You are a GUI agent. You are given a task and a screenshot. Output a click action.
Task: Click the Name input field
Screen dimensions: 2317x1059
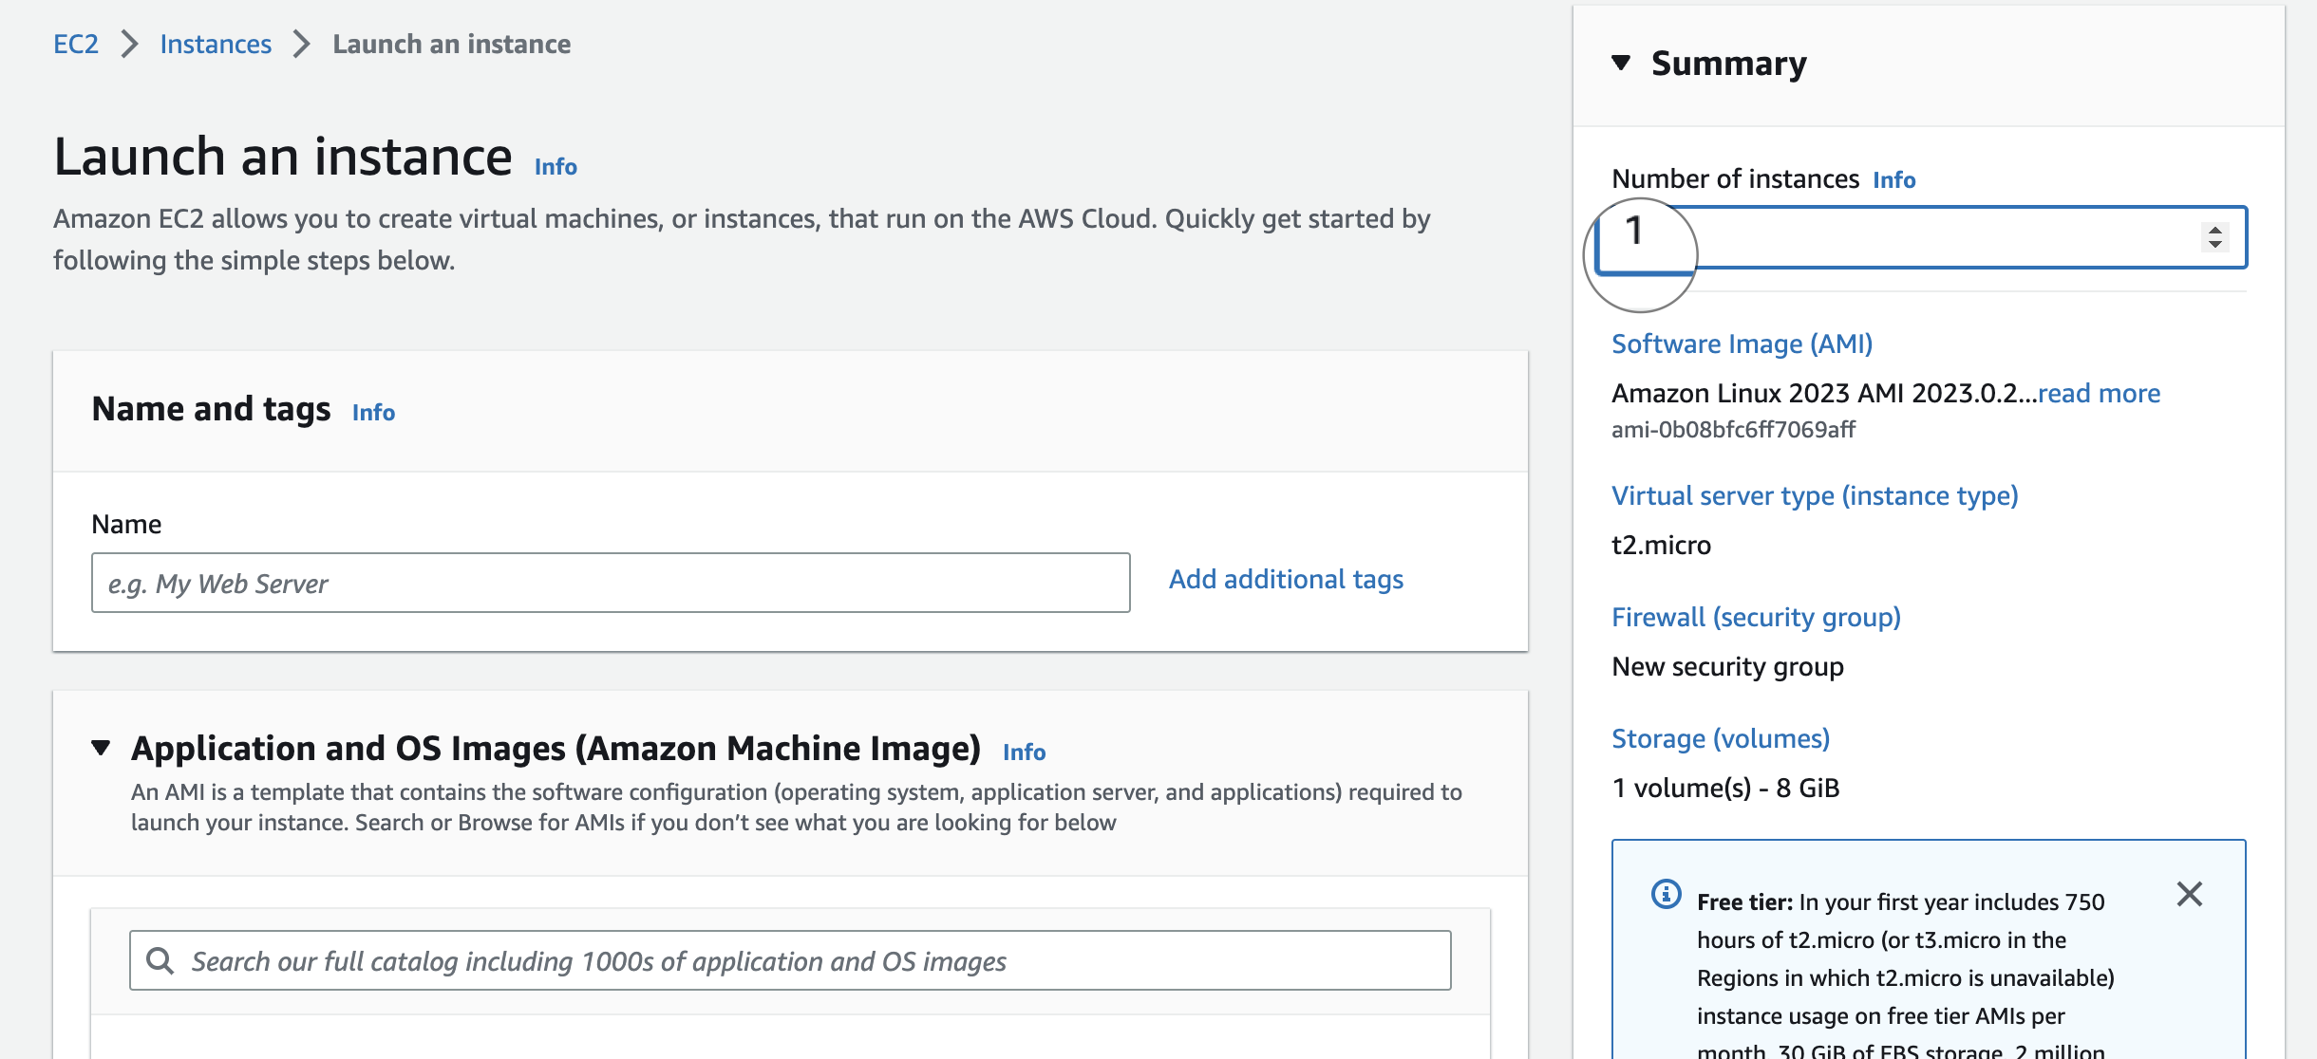click(x=611, y=582)
